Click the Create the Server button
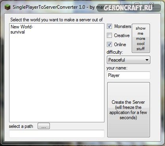This screenshot has height=146, width=165. click(x=129, y=110)
